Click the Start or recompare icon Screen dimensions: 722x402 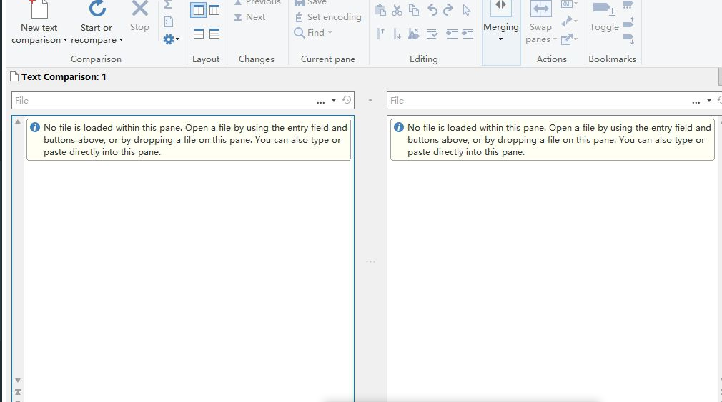click(x=97, y=9)
